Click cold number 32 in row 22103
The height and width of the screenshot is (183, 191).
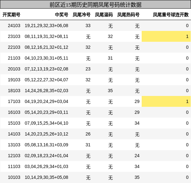click(x=88, y=47)
